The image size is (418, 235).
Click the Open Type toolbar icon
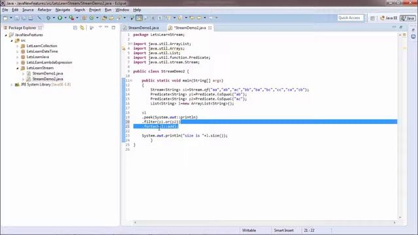point(104,18)
